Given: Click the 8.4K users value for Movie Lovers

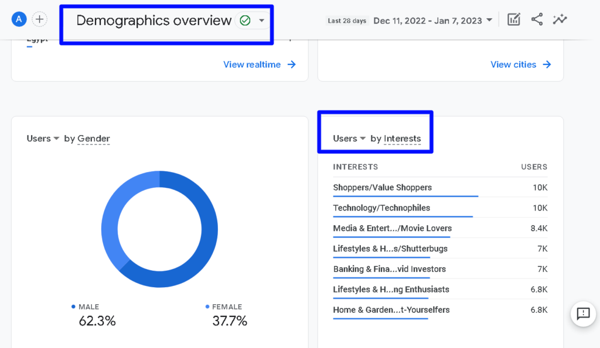Looking at the screenshot, I should tap(539, 229).
